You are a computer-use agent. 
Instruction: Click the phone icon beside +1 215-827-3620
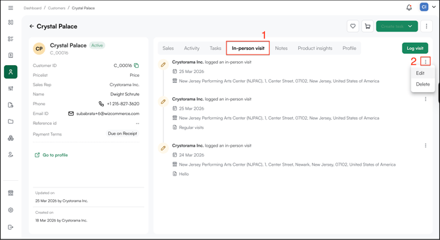coord(101,104)
